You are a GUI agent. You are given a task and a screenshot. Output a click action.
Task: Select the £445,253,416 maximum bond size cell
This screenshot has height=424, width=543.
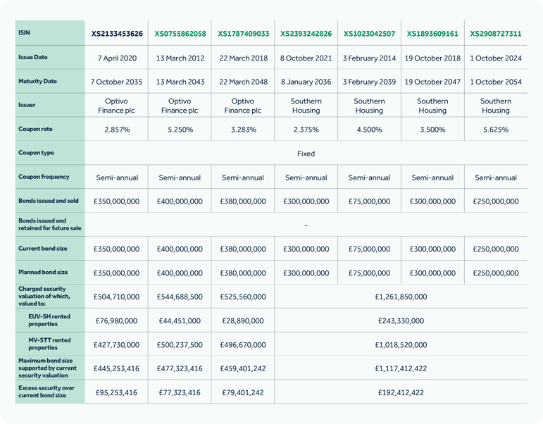(x=117, y=368)
